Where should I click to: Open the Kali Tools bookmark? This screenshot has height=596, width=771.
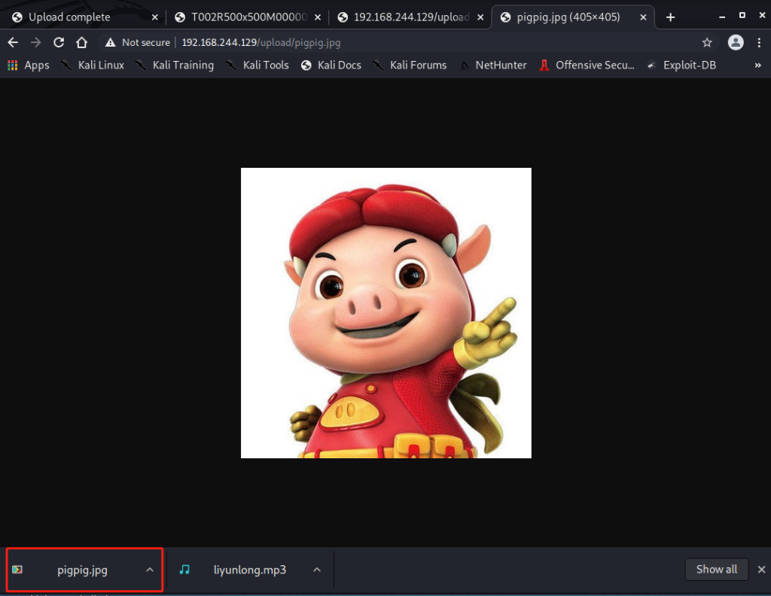click(x=258, y=65)
